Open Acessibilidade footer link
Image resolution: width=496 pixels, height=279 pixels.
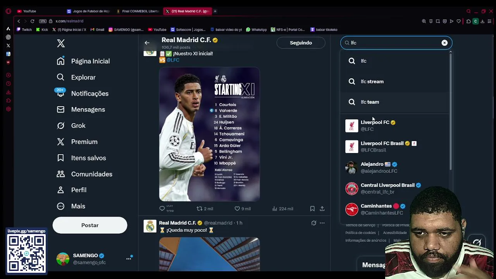tap(395, 233)
